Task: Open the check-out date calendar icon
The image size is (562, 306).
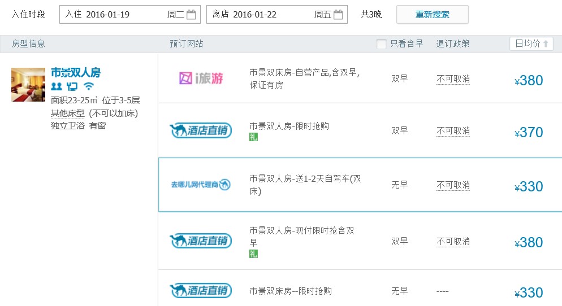Action: (x=338, y=15)
